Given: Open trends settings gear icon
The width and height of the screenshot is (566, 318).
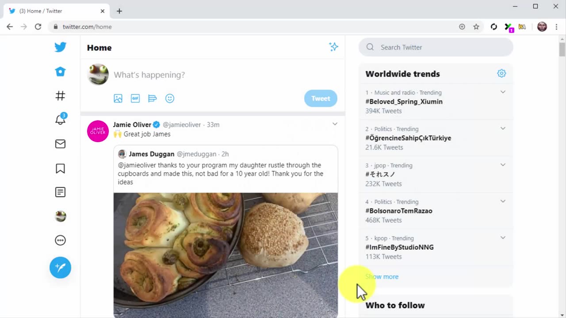Looking at the screenshot, I should pyautogui.click(x=501, y=73).
